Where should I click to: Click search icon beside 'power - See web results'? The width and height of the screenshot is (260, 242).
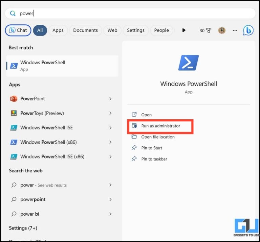14,185
